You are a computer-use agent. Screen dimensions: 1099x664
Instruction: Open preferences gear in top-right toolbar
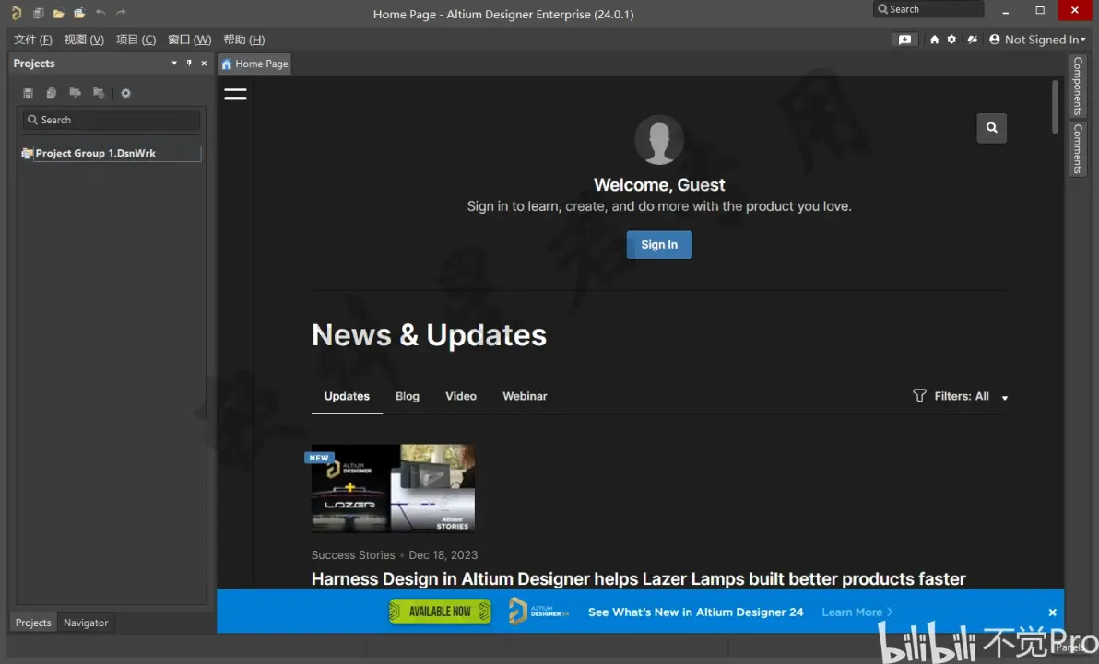[951, 40]
